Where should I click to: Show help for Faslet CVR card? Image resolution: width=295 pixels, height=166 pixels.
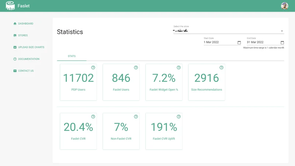93,117
